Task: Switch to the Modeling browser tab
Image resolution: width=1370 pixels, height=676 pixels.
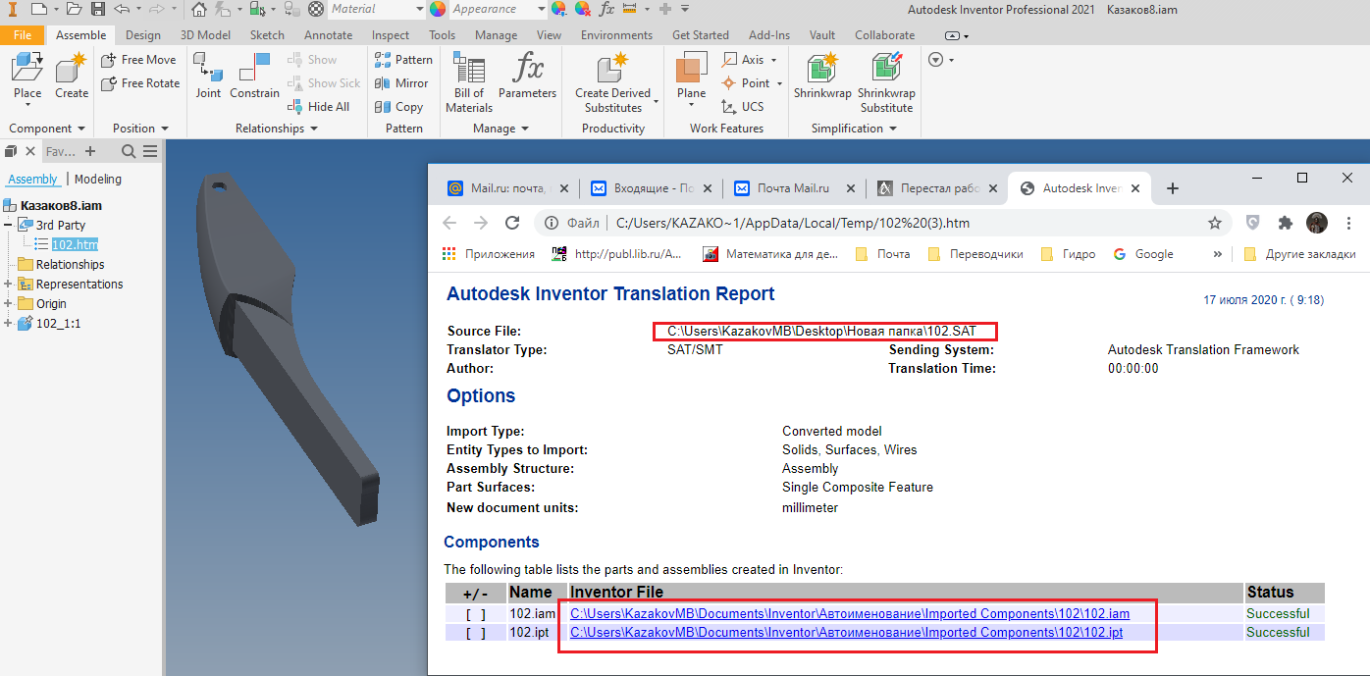Action: 98,180
